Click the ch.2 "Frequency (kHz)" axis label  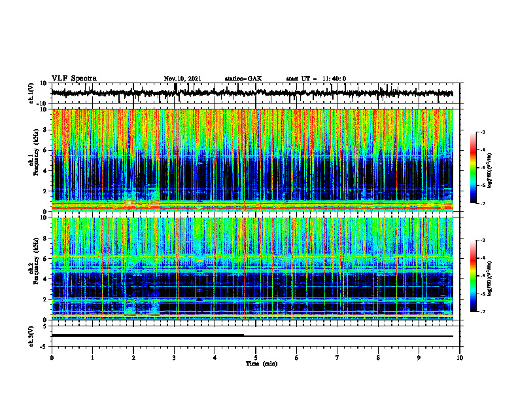pyautogui.click(x=36, y=261)
